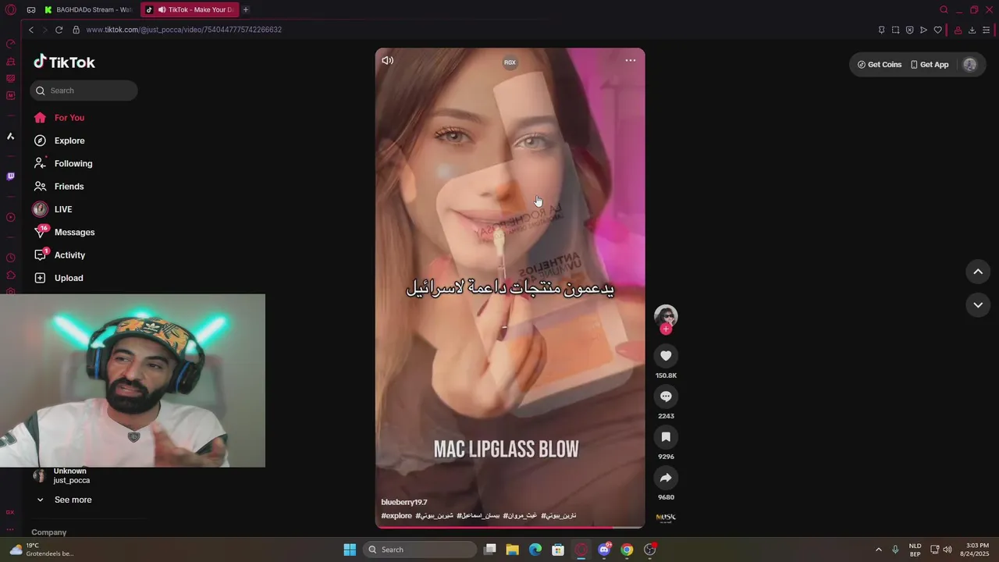Toggle the ad blocker shield icon
The height and width of the screenshot is (562, 999).
coord(909,30)
